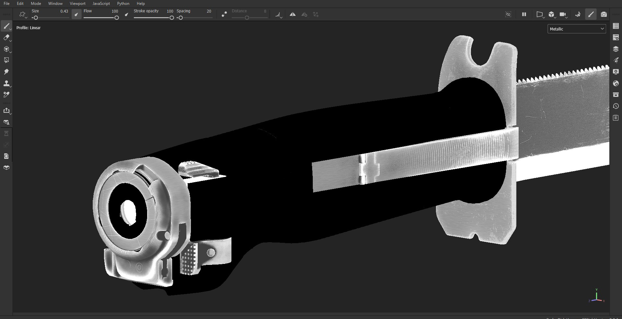Pause the engine computation
The image size is (622, 319).
point(524,15)
